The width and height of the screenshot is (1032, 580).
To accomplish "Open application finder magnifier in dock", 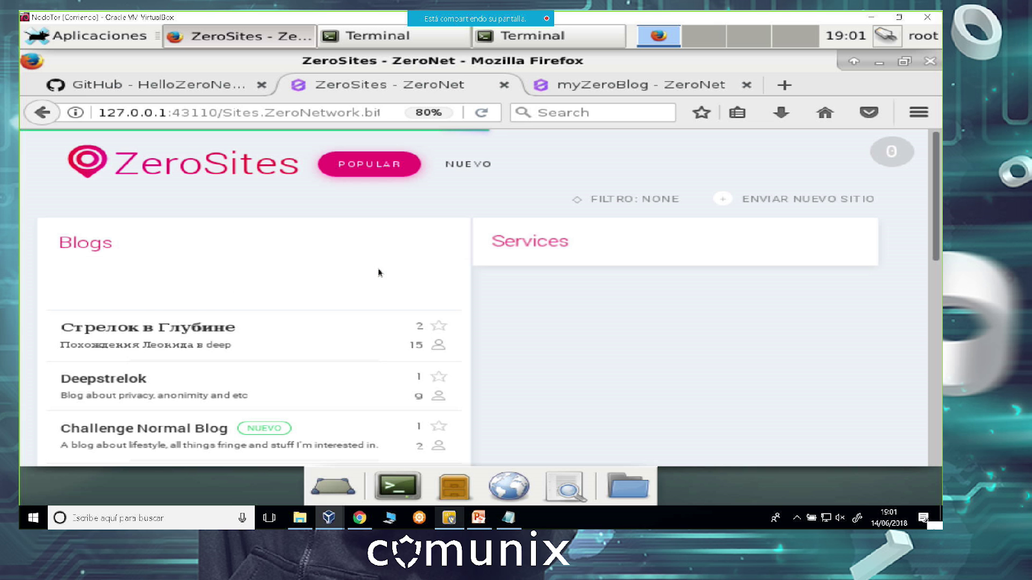I will (566, 487).
